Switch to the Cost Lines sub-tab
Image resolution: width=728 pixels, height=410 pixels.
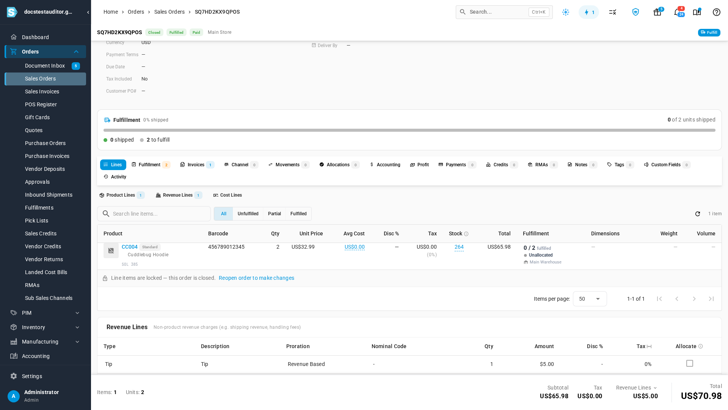[227, 195]
